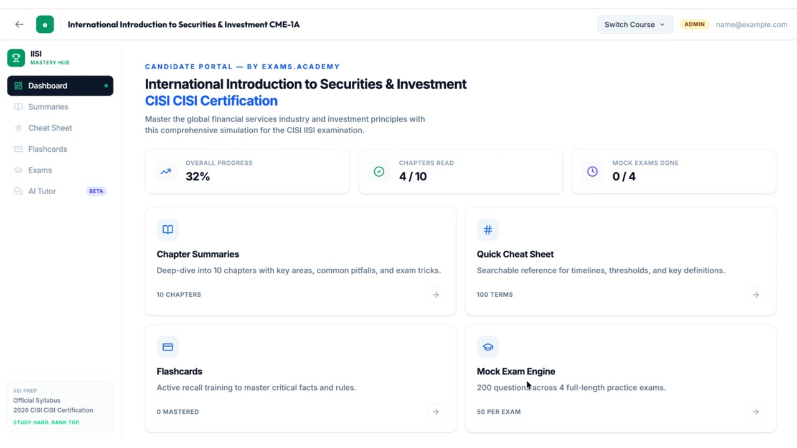Click the back arrow in header

[19, 24]
